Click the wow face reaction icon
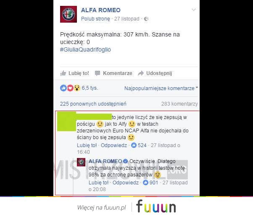The image size is (253, 215). 77,88
